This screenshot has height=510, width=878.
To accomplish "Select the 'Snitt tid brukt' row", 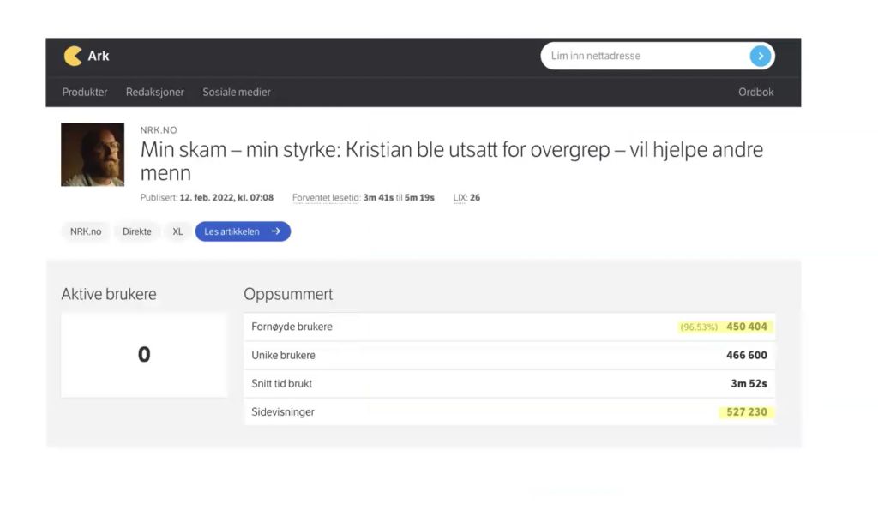I will point(509,384).
